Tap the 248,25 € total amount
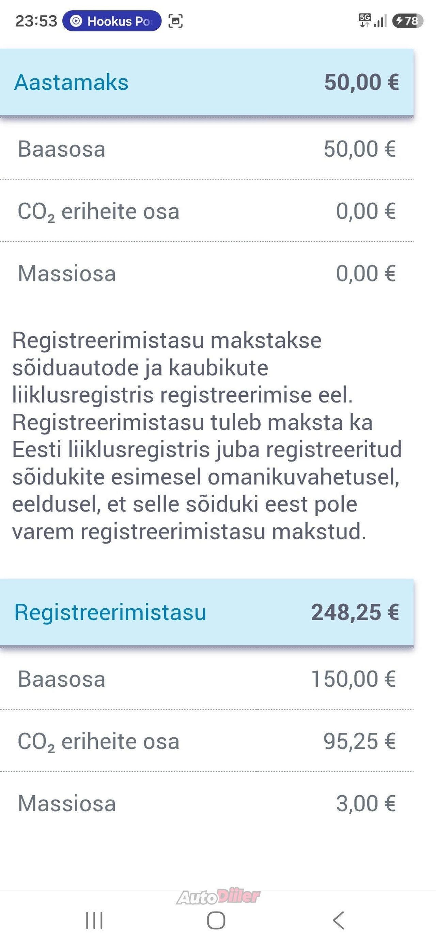The height and width of the screenshot is (946, 436). pos(355,612)
